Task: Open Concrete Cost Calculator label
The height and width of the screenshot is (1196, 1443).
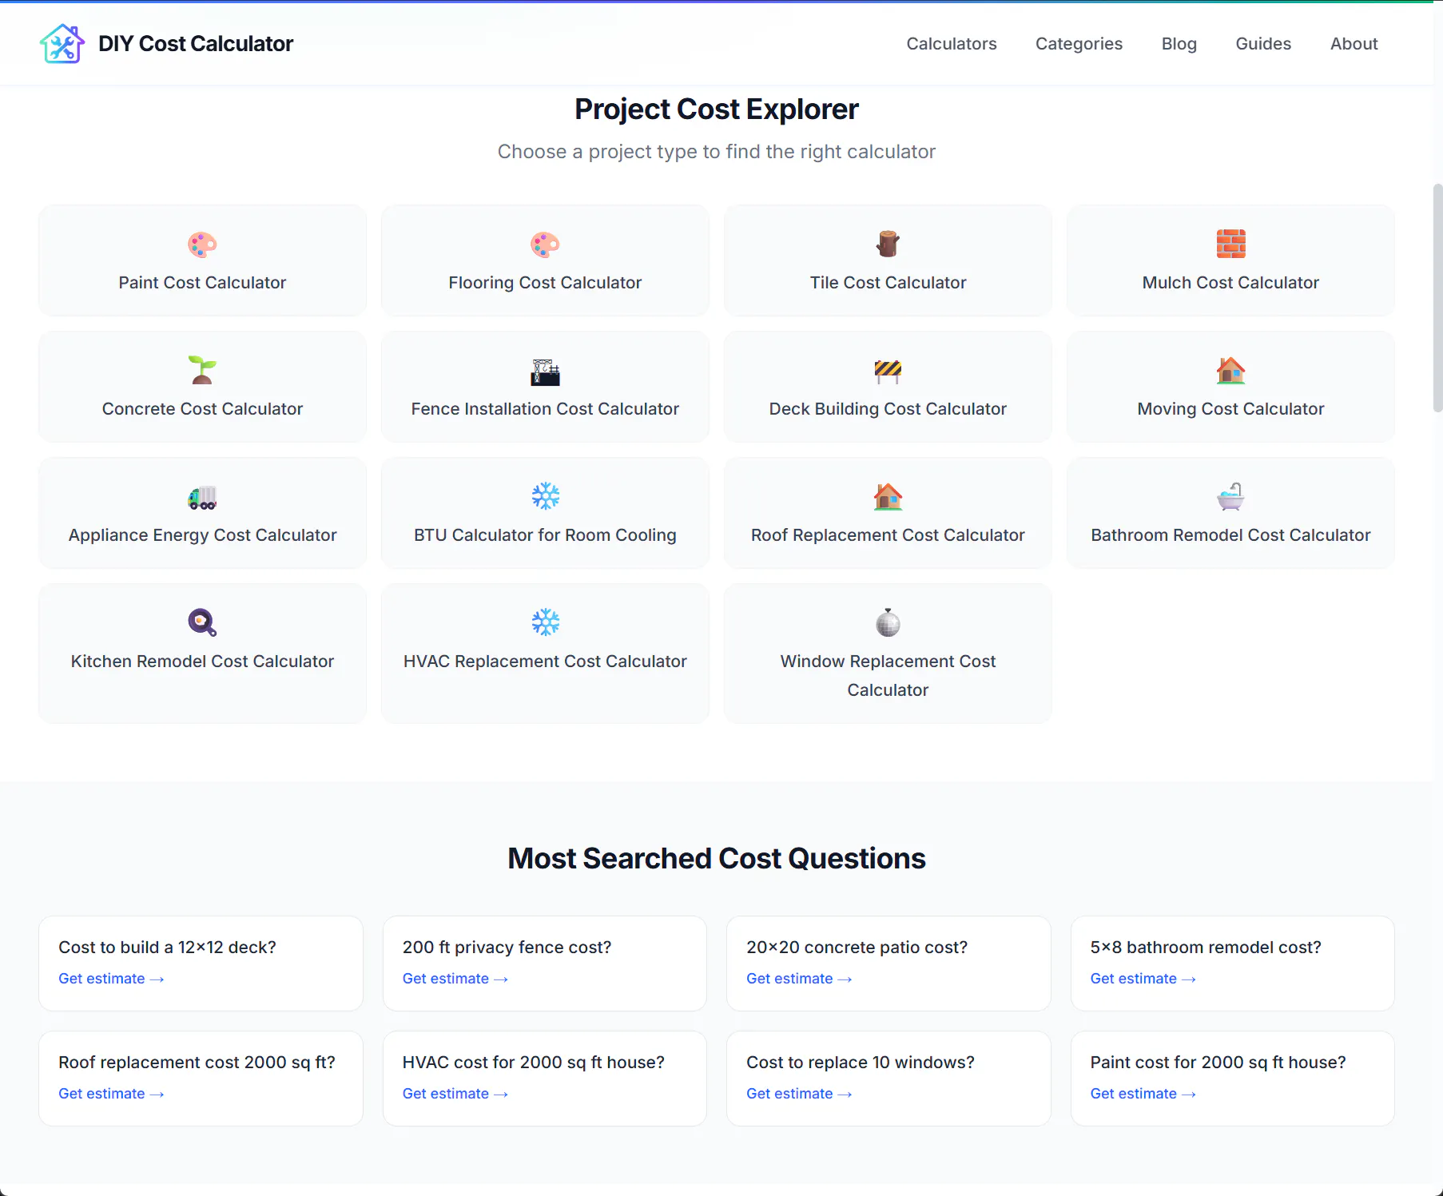Action: tap(202, 409)
